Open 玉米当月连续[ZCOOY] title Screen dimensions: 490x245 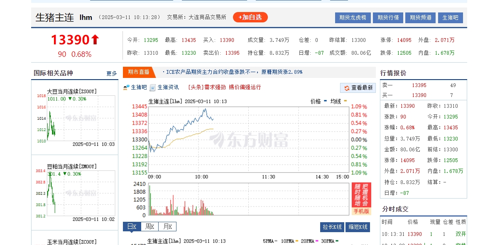click(x=72, y=242)
